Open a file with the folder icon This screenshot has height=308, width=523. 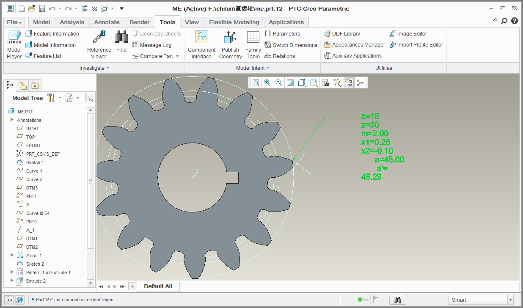click(x=32, y=8)
